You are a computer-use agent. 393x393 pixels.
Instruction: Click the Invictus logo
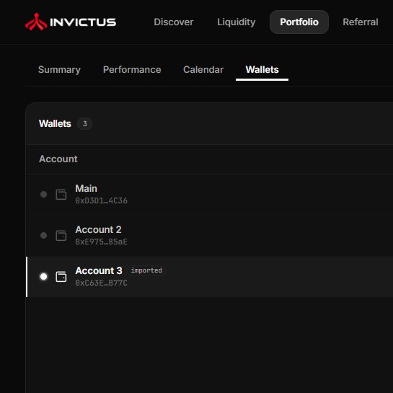point(71,22)
